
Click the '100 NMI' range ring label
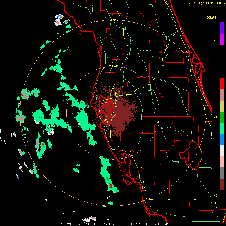tap(113, 20)
